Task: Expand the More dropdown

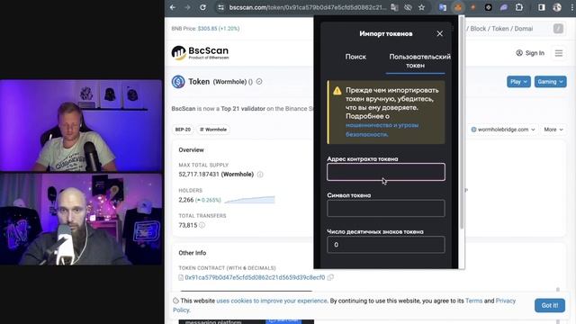Action: point(553,130)
